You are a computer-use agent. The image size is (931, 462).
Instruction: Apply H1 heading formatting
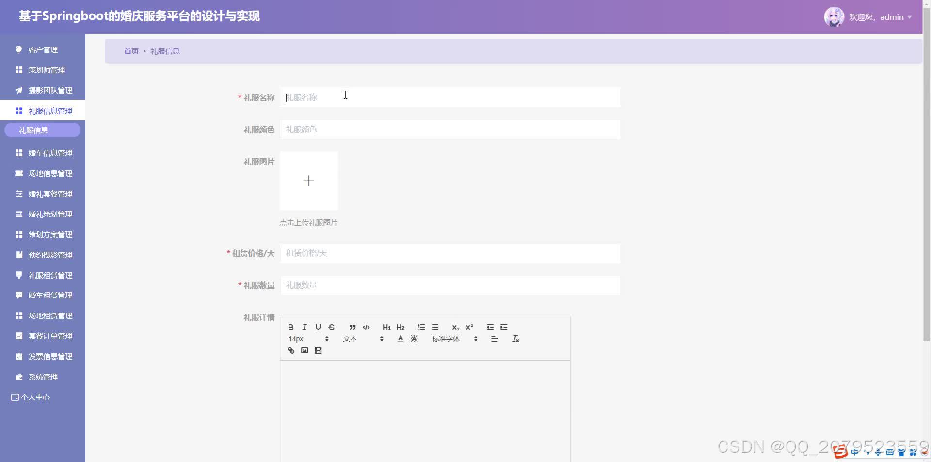pos(386,327)
